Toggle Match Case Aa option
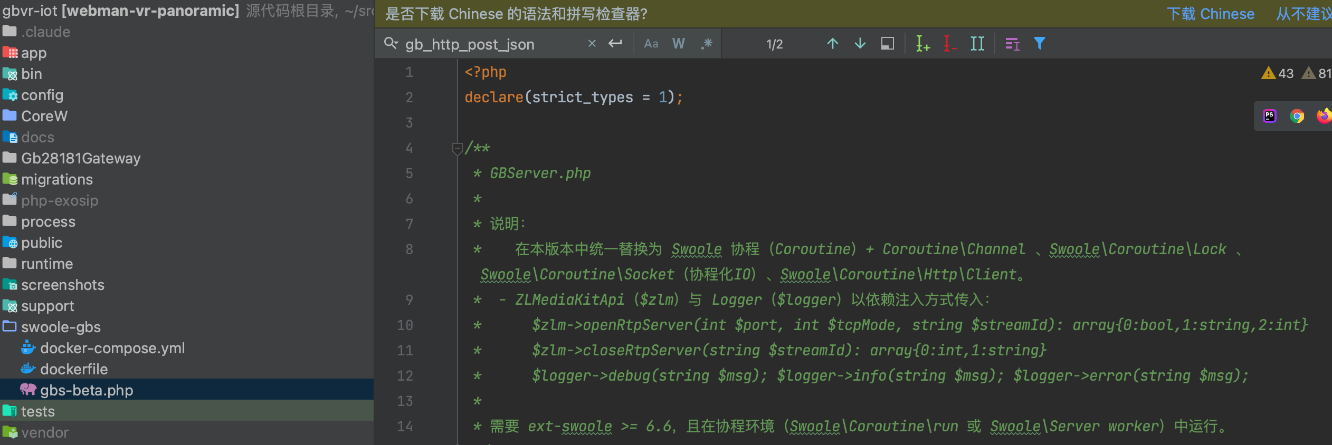This screenshot has width=1332, height=445. tap(651, 44)
